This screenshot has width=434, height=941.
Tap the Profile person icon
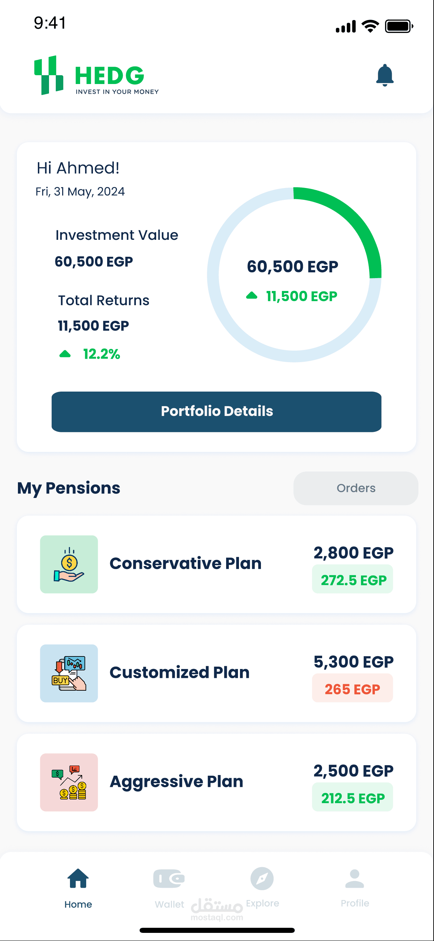tap(355, 879)
